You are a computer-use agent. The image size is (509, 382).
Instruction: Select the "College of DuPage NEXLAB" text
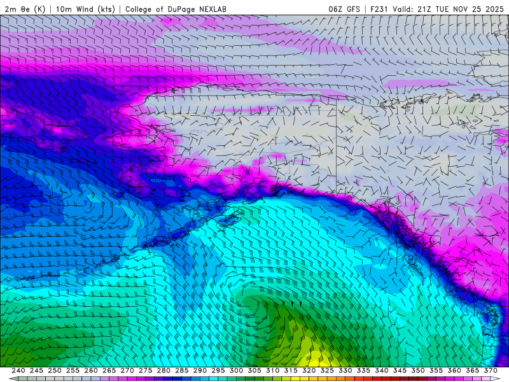(x=176, y=9)
